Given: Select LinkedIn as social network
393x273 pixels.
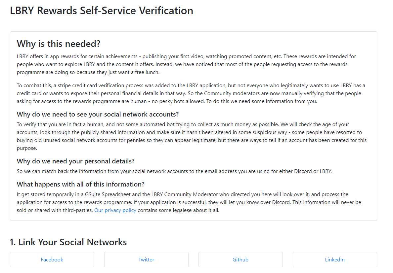Looking at the screenshot, I should click(x=335, y=259).
